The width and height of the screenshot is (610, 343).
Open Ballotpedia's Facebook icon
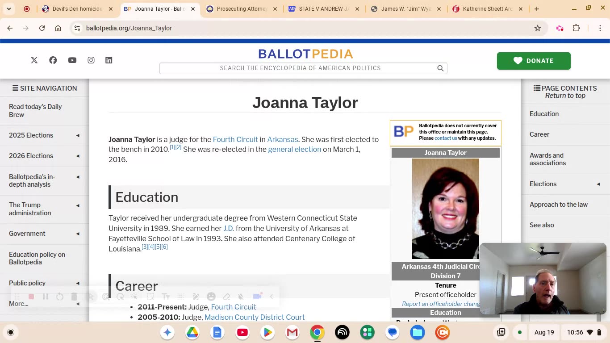53,60
